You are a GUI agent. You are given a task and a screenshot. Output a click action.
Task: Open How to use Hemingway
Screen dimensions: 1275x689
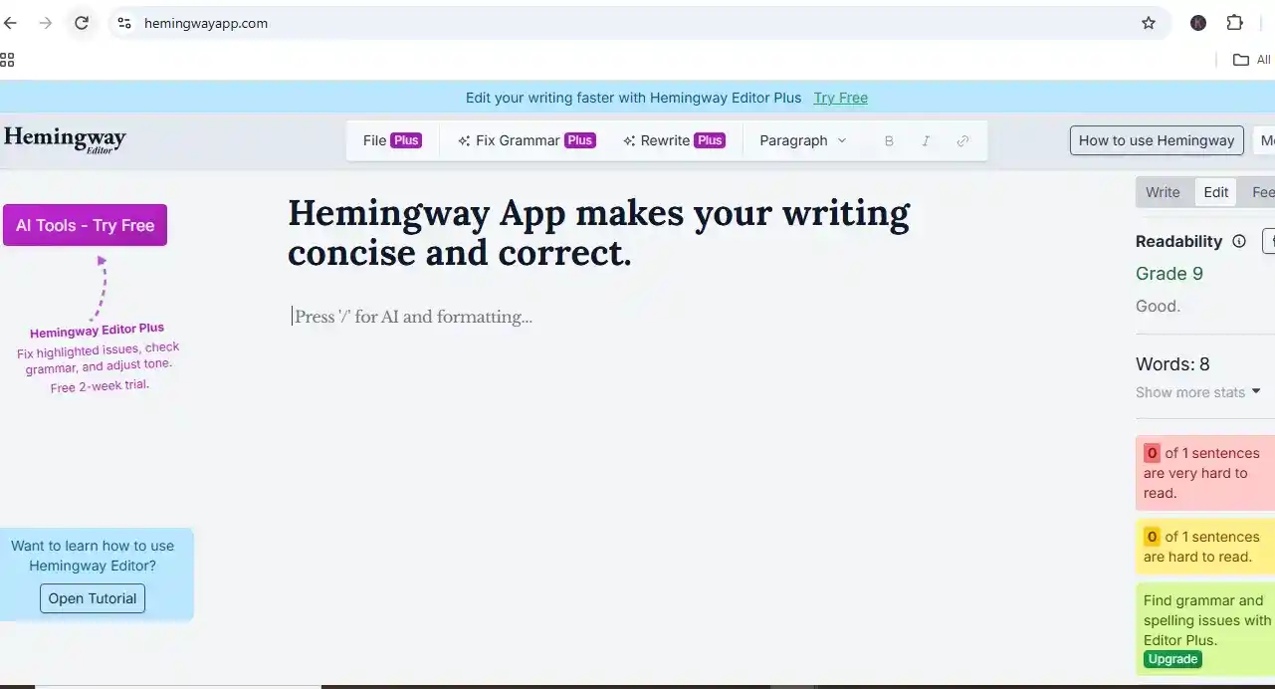click(x=1157, y=140)
